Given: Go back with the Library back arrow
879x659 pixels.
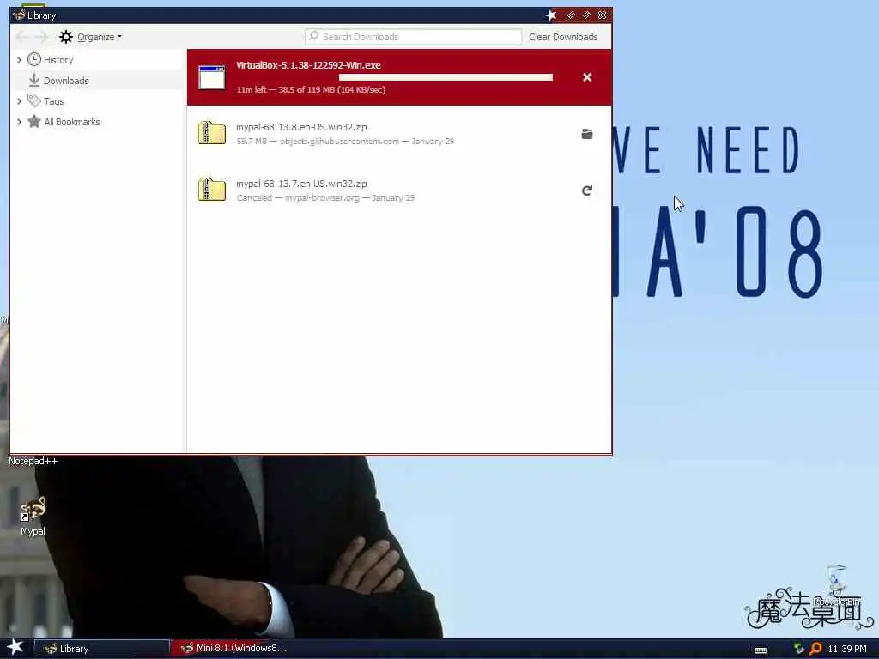Looking at the screenshot, I should (22, 37).
